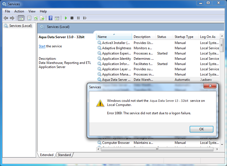
Task: Open the File menu
Action: [7, 11]
